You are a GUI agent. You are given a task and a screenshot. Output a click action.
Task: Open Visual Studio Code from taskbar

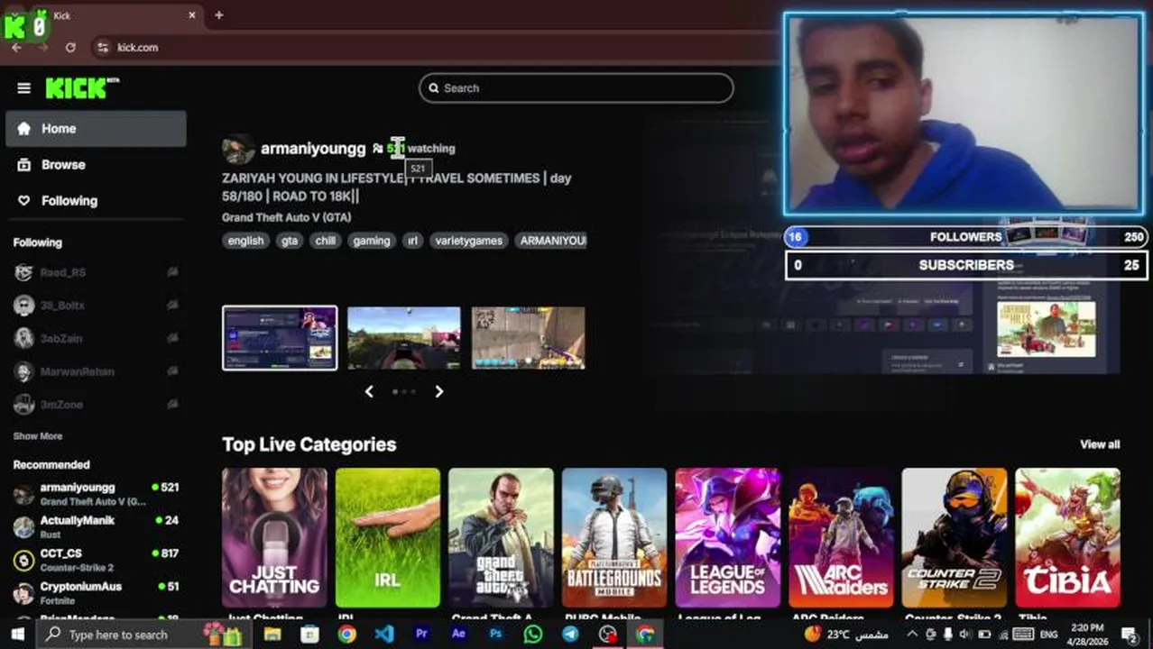pyautogui.click(x=384, y=635)
